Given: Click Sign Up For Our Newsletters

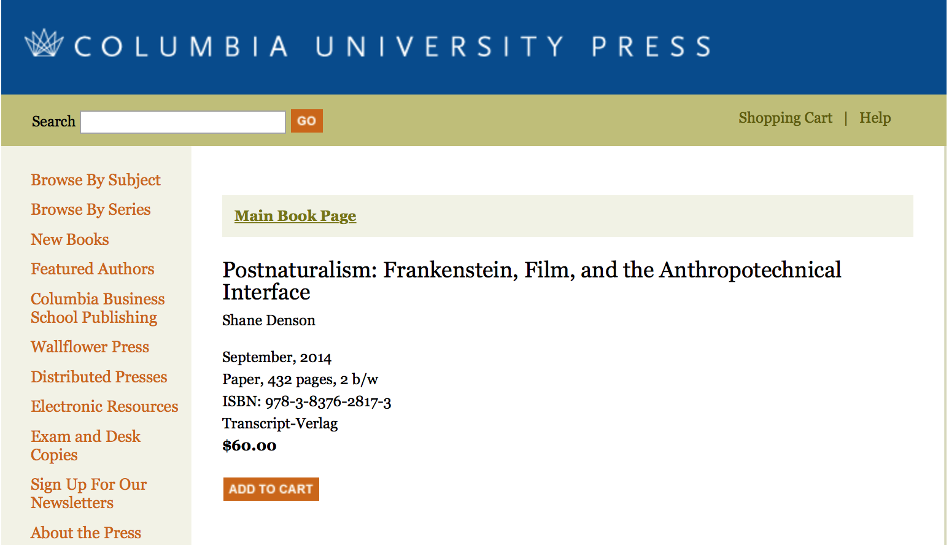Looking at the screenshot, I should pos(88,493).
